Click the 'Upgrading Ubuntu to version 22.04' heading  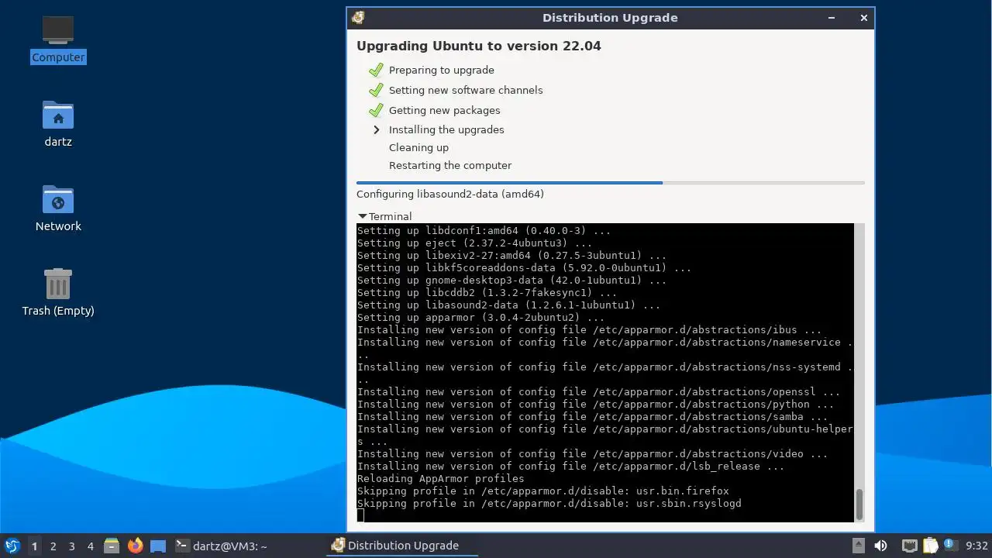[479, 46]
